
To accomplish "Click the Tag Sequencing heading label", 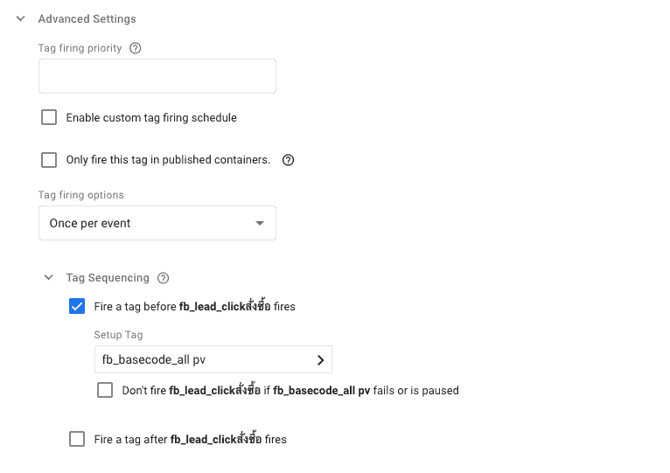I will [108, 278].
